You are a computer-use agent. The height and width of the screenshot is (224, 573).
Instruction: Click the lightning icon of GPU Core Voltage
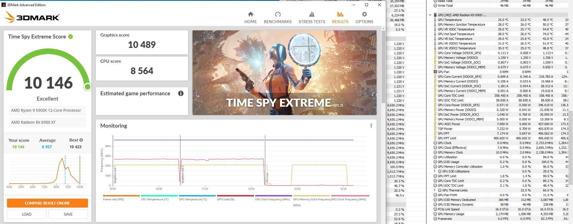tap(435, 53)
